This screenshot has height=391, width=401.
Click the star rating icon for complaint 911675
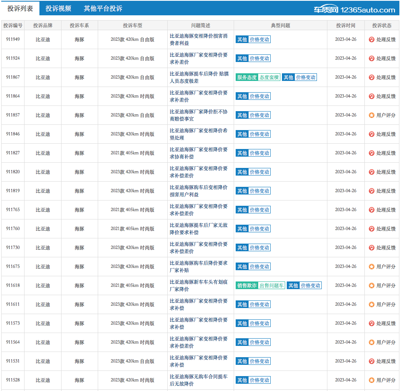click(x=372, y=267)
